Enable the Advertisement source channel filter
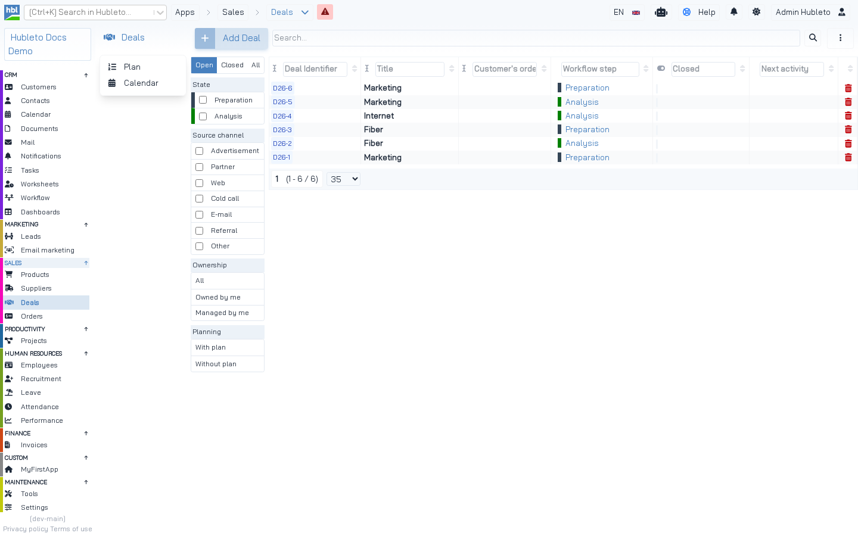 click(x=200, y=151)
